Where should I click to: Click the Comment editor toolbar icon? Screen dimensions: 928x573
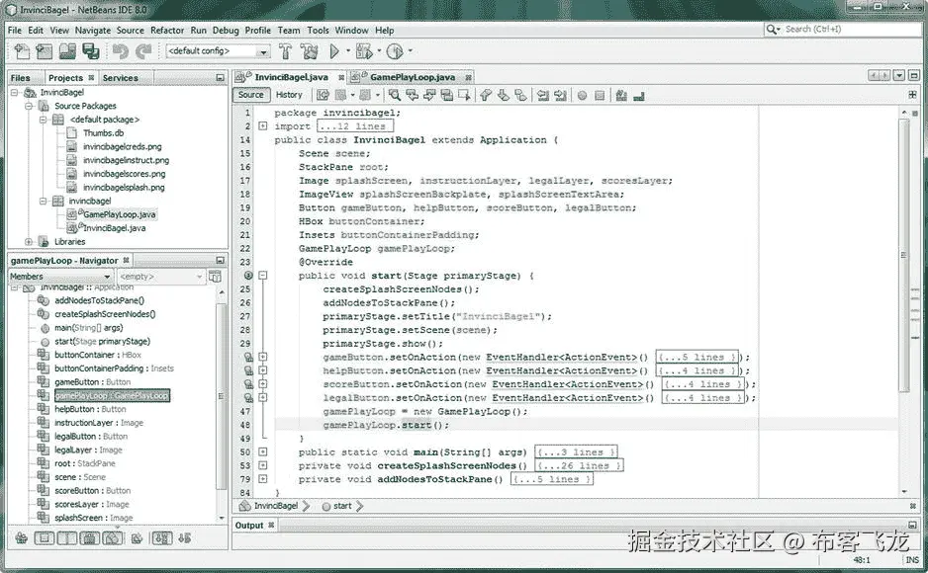[621, 95]
